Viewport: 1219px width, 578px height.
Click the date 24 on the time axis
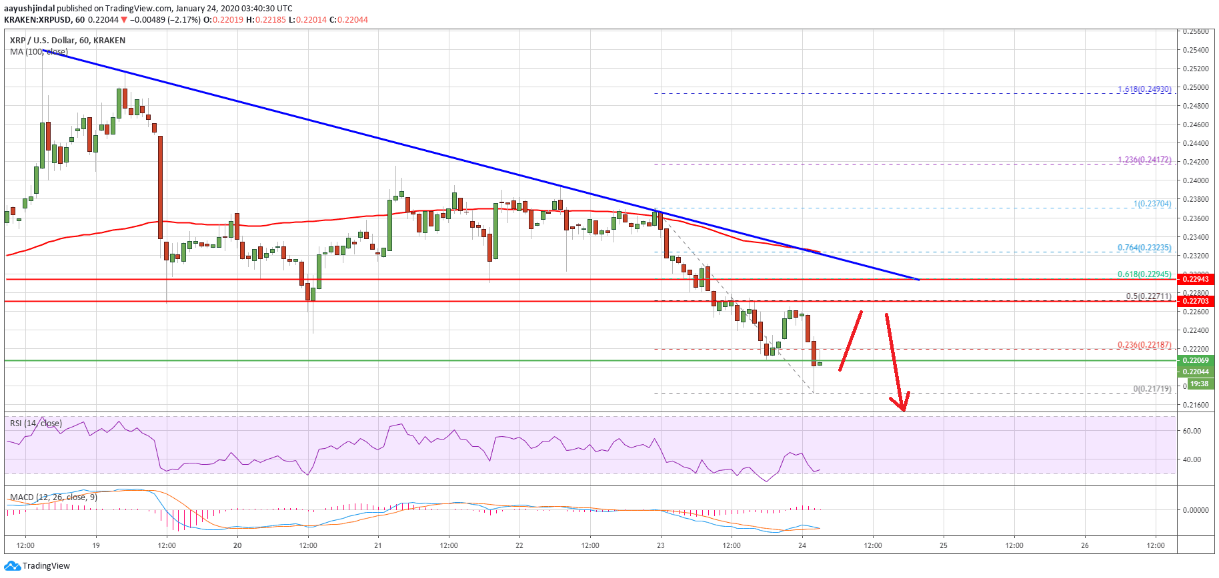pos(802,545)
